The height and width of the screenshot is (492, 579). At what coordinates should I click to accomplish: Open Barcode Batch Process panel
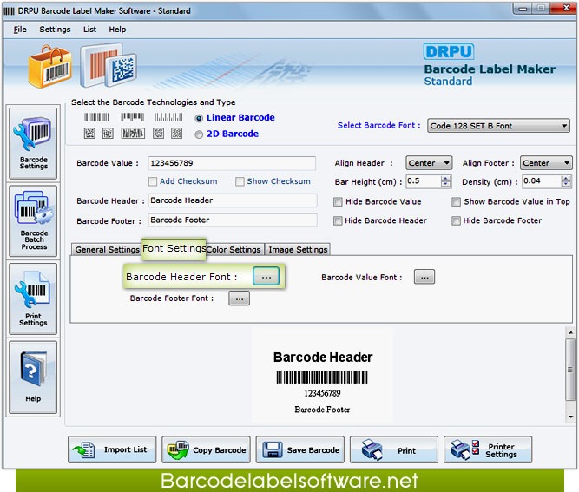click(x=33, y=220)
